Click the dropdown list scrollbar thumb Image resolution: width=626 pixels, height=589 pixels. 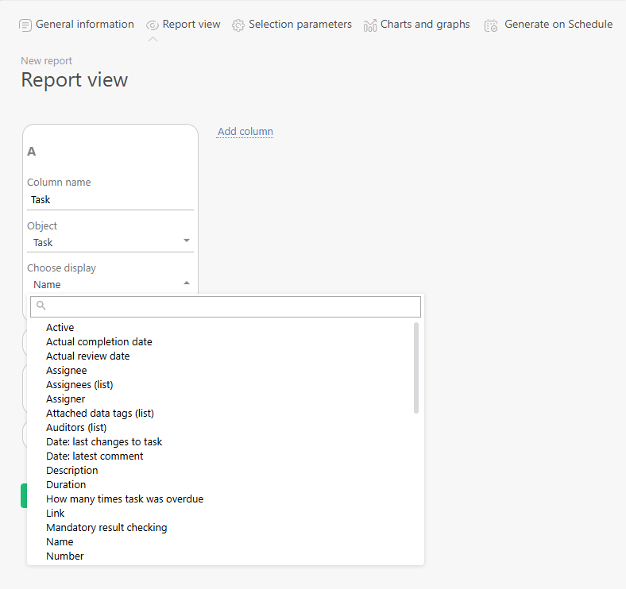(x=416, y=368)
